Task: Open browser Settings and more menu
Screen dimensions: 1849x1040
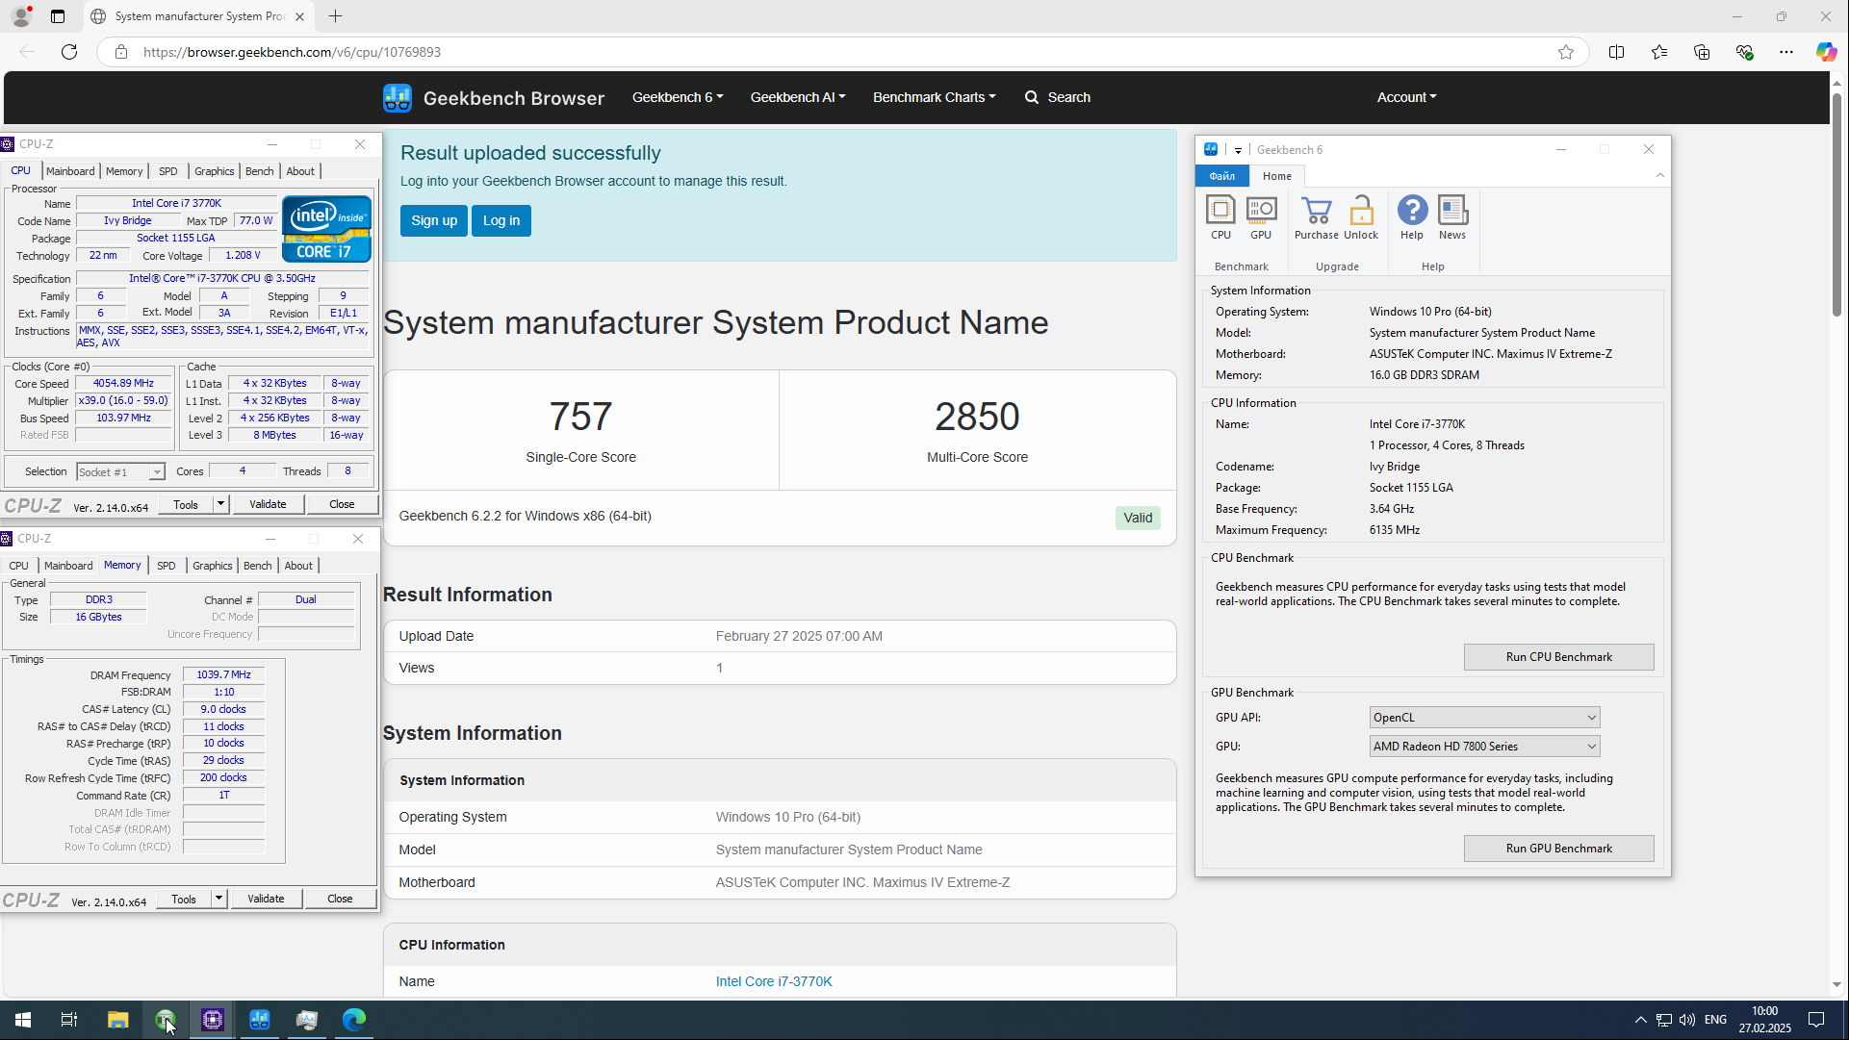Action: [1786, 52]
